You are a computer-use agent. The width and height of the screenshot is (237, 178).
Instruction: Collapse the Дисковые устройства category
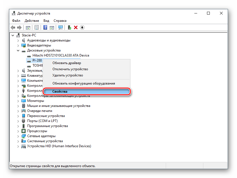(18, 50)
